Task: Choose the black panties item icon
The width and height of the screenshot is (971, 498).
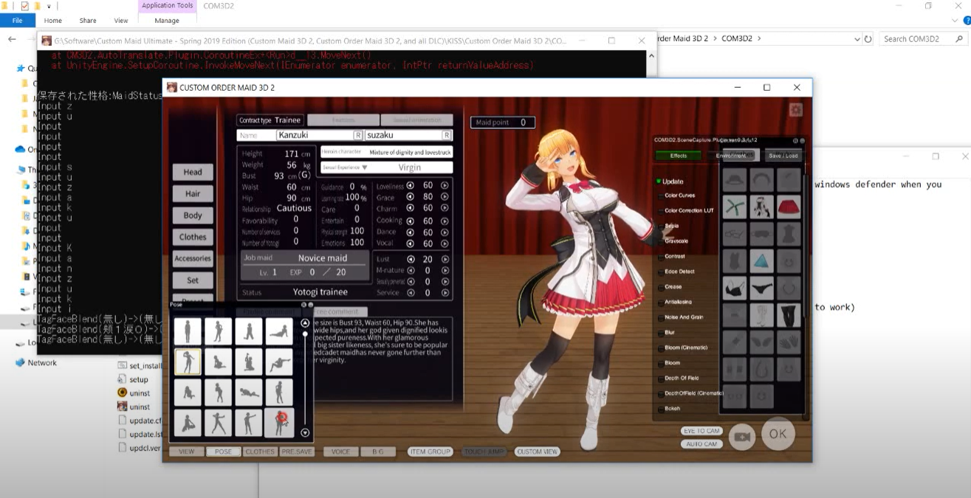Action: pyautogui.click(x=762, y=288)
